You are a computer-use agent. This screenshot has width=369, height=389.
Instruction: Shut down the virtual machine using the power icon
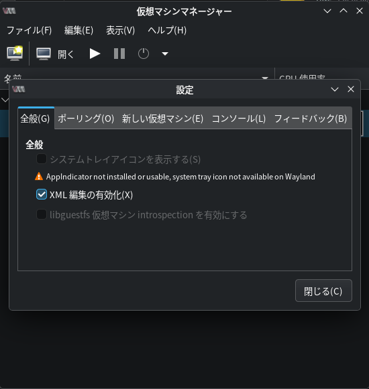(144, 54)
